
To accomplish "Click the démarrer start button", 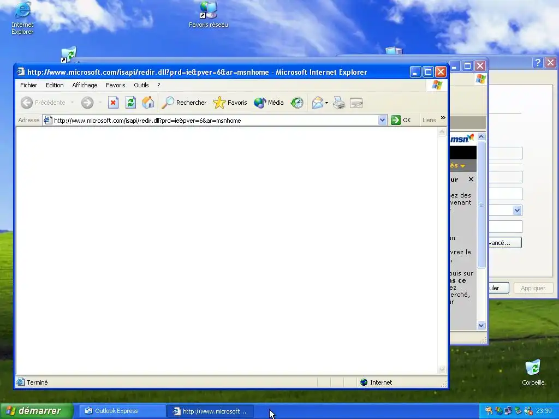I will (x=35, y=411).
